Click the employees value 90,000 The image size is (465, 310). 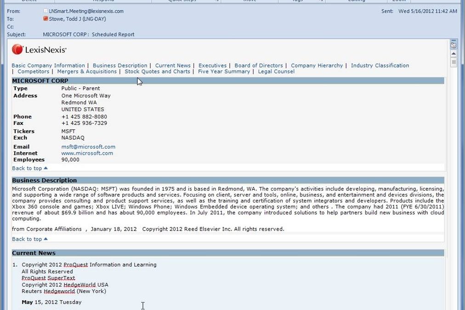(x=70, y=160)
